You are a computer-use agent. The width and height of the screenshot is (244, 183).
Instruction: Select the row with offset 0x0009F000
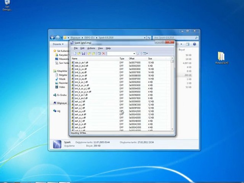click(120, 108)
